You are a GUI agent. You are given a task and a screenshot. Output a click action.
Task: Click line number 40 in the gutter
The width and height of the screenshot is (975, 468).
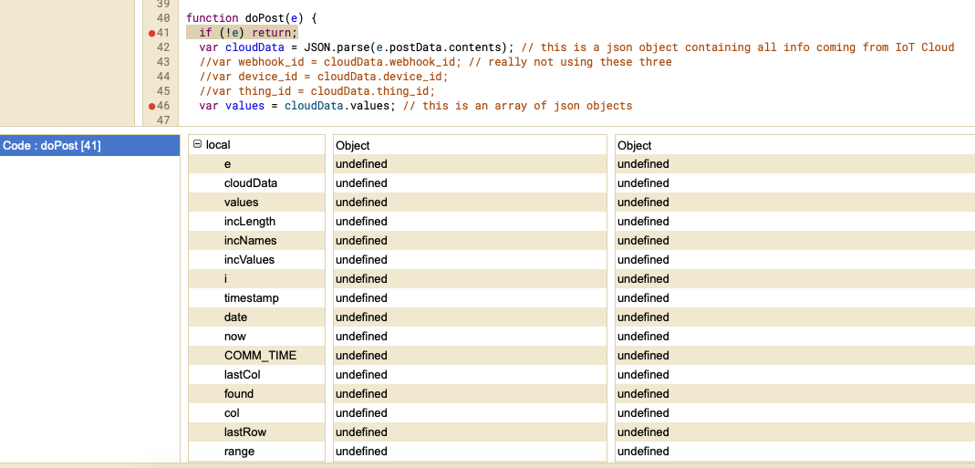click(x=163, y=18)
